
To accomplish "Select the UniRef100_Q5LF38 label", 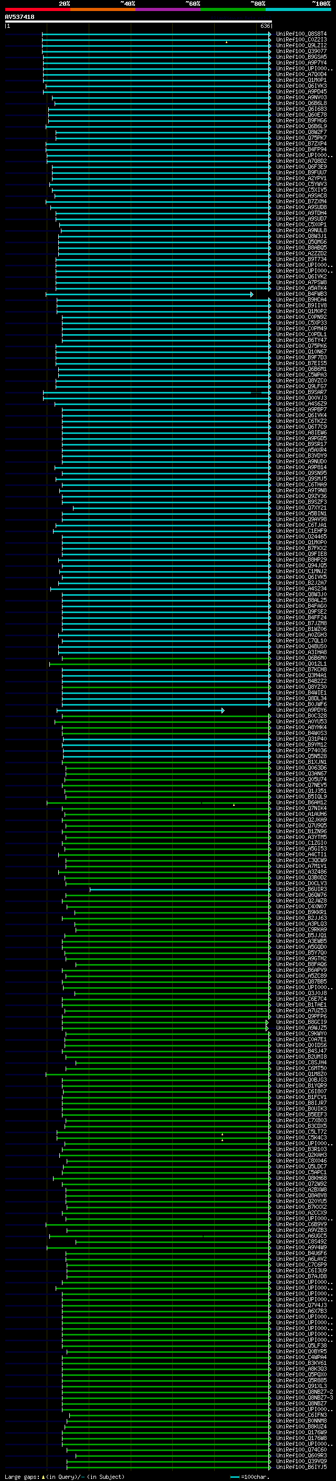I will 301,1345.
